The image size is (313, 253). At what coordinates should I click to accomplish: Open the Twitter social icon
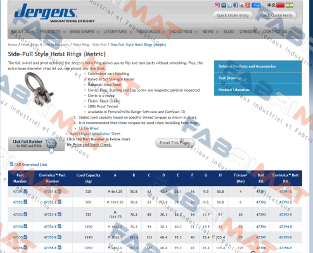click(x=230, y=5)
